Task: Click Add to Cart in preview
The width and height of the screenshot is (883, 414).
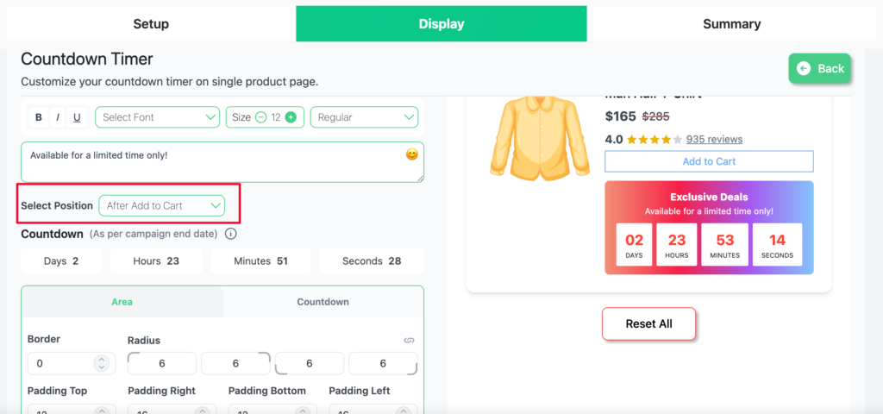Action: 709,161
